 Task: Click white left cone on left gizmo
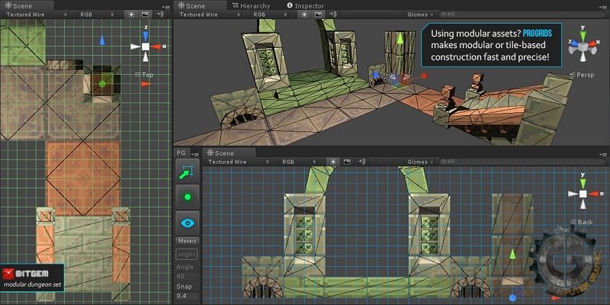(135, 47)
